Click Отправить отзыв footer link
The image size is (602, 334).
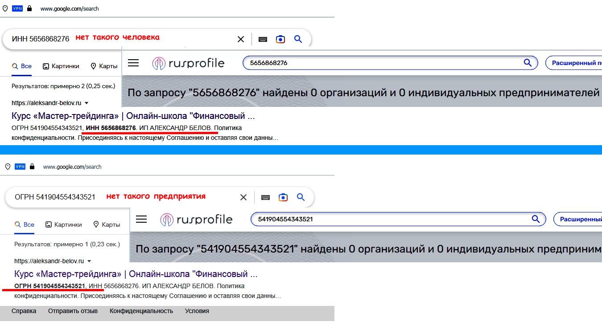pyautogui.click(x=73, y=311)
